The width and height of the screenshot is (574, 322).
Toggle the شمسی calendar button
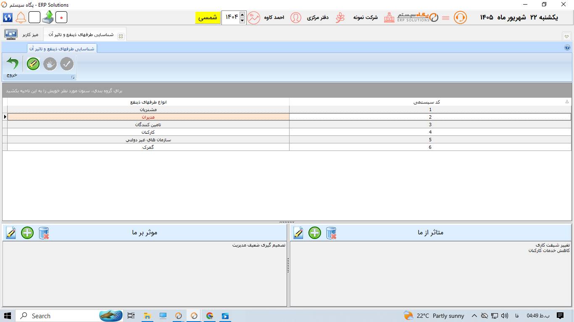[x=208, y=18]
